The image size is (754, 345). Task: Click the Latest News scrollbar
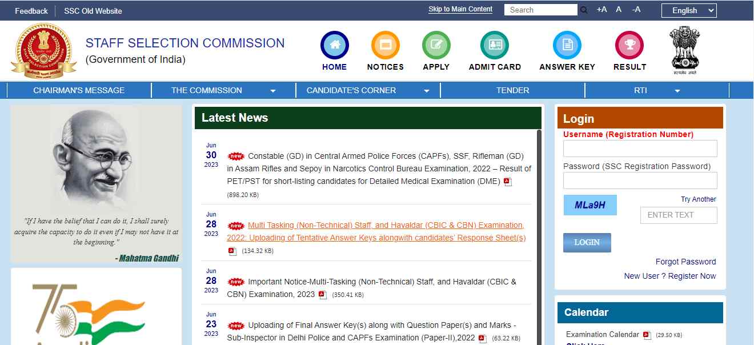(x=539, y=237)
